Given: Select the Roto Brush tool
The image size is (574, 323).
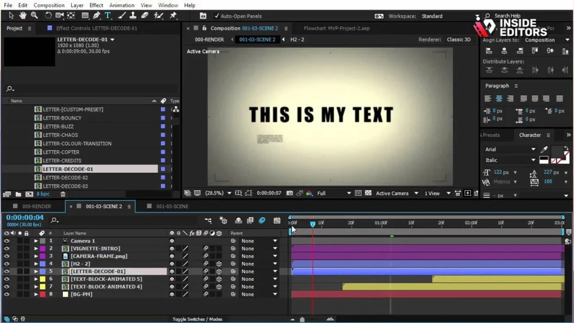Looking at the screenshot, I should coord(159,15).
